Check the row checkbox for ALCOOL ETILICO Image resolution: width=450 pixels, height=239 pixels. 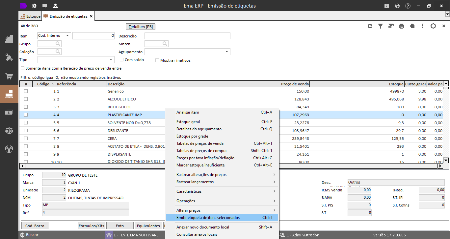[26, 99]
